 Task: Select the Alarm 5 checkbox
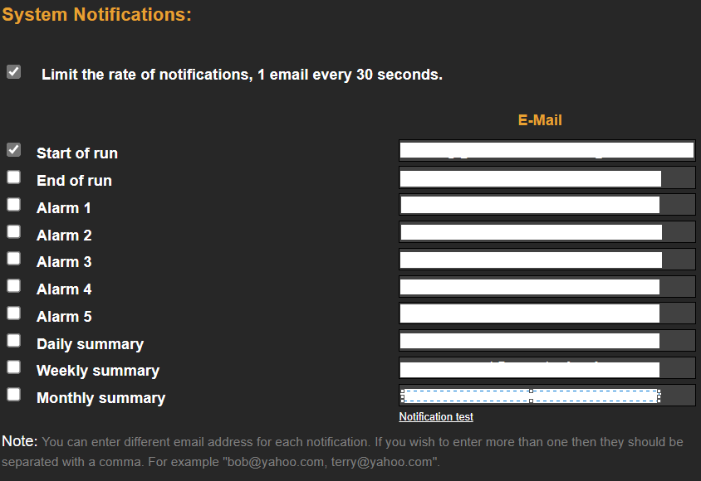tap(13, 313)
